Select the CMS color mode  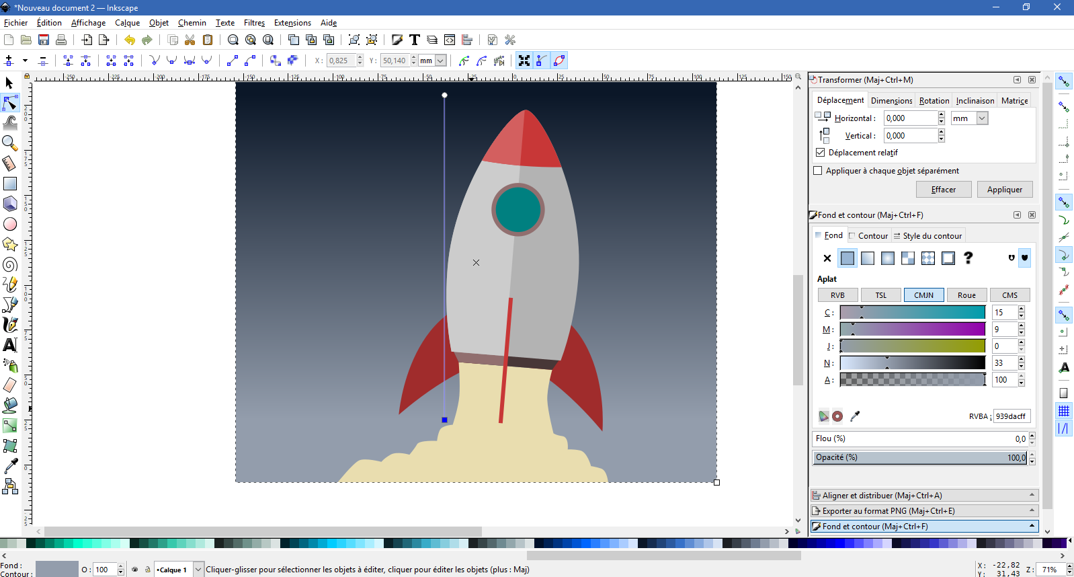point(1010,295)
